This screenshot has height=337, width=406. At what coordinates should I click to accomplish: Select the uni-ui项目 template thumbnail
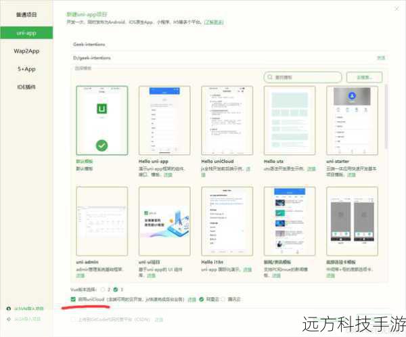point(164,221)
